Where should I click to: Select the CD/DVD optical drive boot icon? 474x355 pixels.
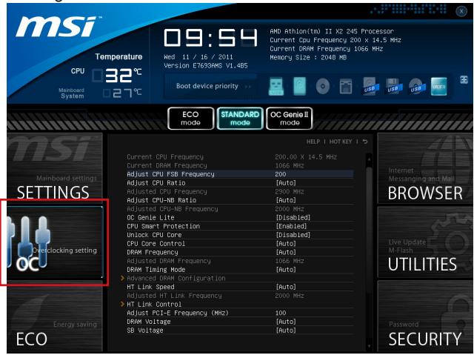323,87
